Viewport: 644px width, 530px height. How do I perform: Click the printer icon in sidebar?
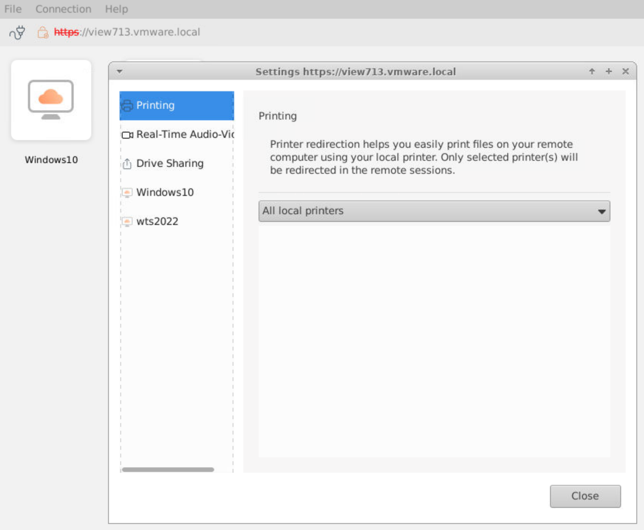[x=127, y=105]
